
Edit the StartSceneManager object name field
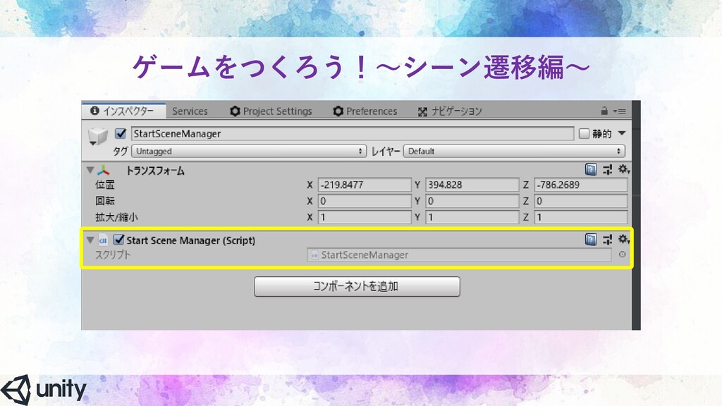[x=353, y=133]
